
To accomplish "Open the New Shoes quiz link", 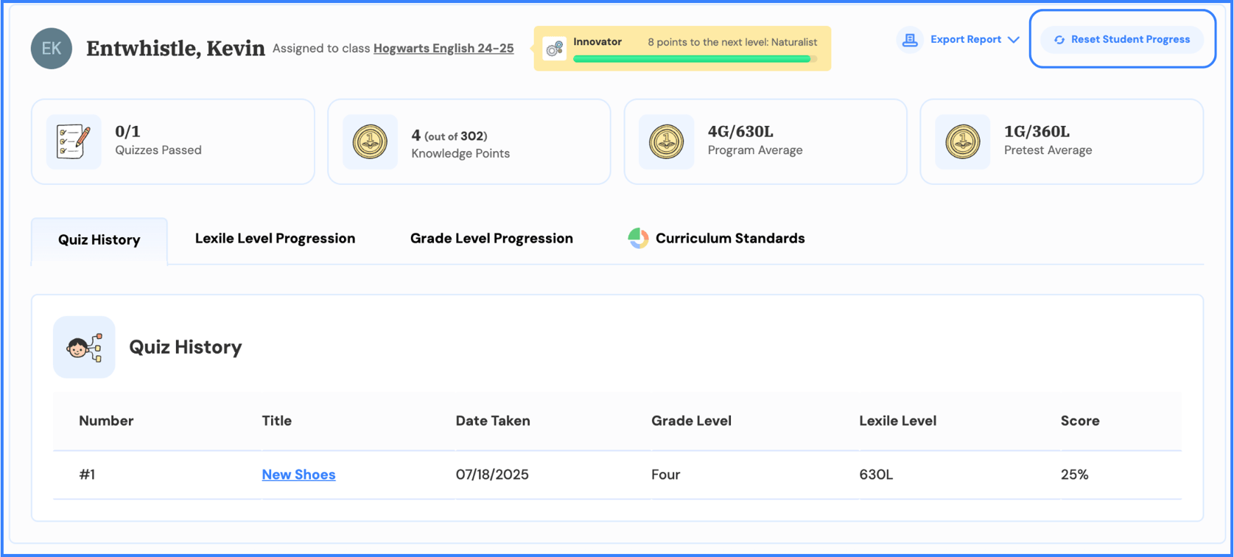I will click(x=298, y=474).
